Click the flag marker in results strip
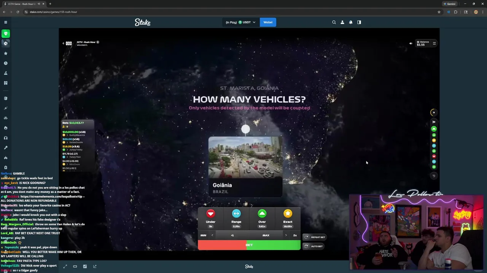The height and width of the screenshot is (273, 487). [434, 122]
